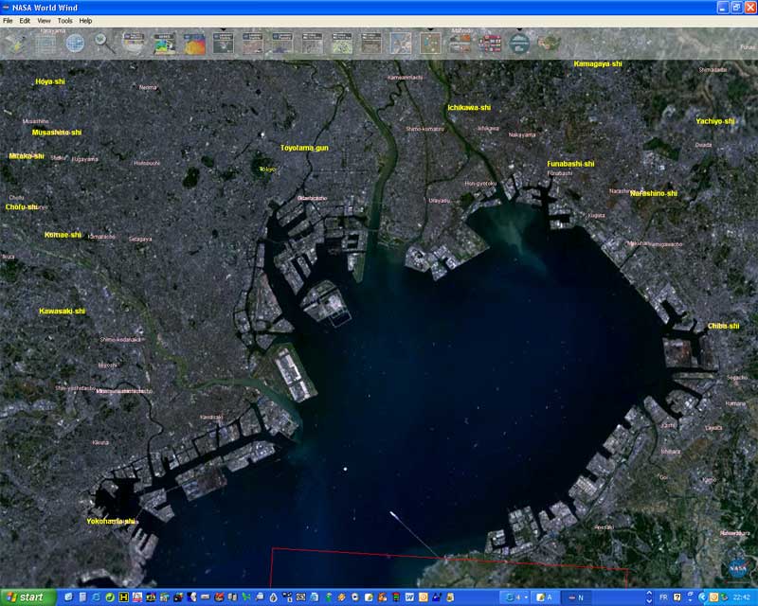Click the blue globe toolbar icon
Viewport: 758px width, 606px height.
(75, 43)
